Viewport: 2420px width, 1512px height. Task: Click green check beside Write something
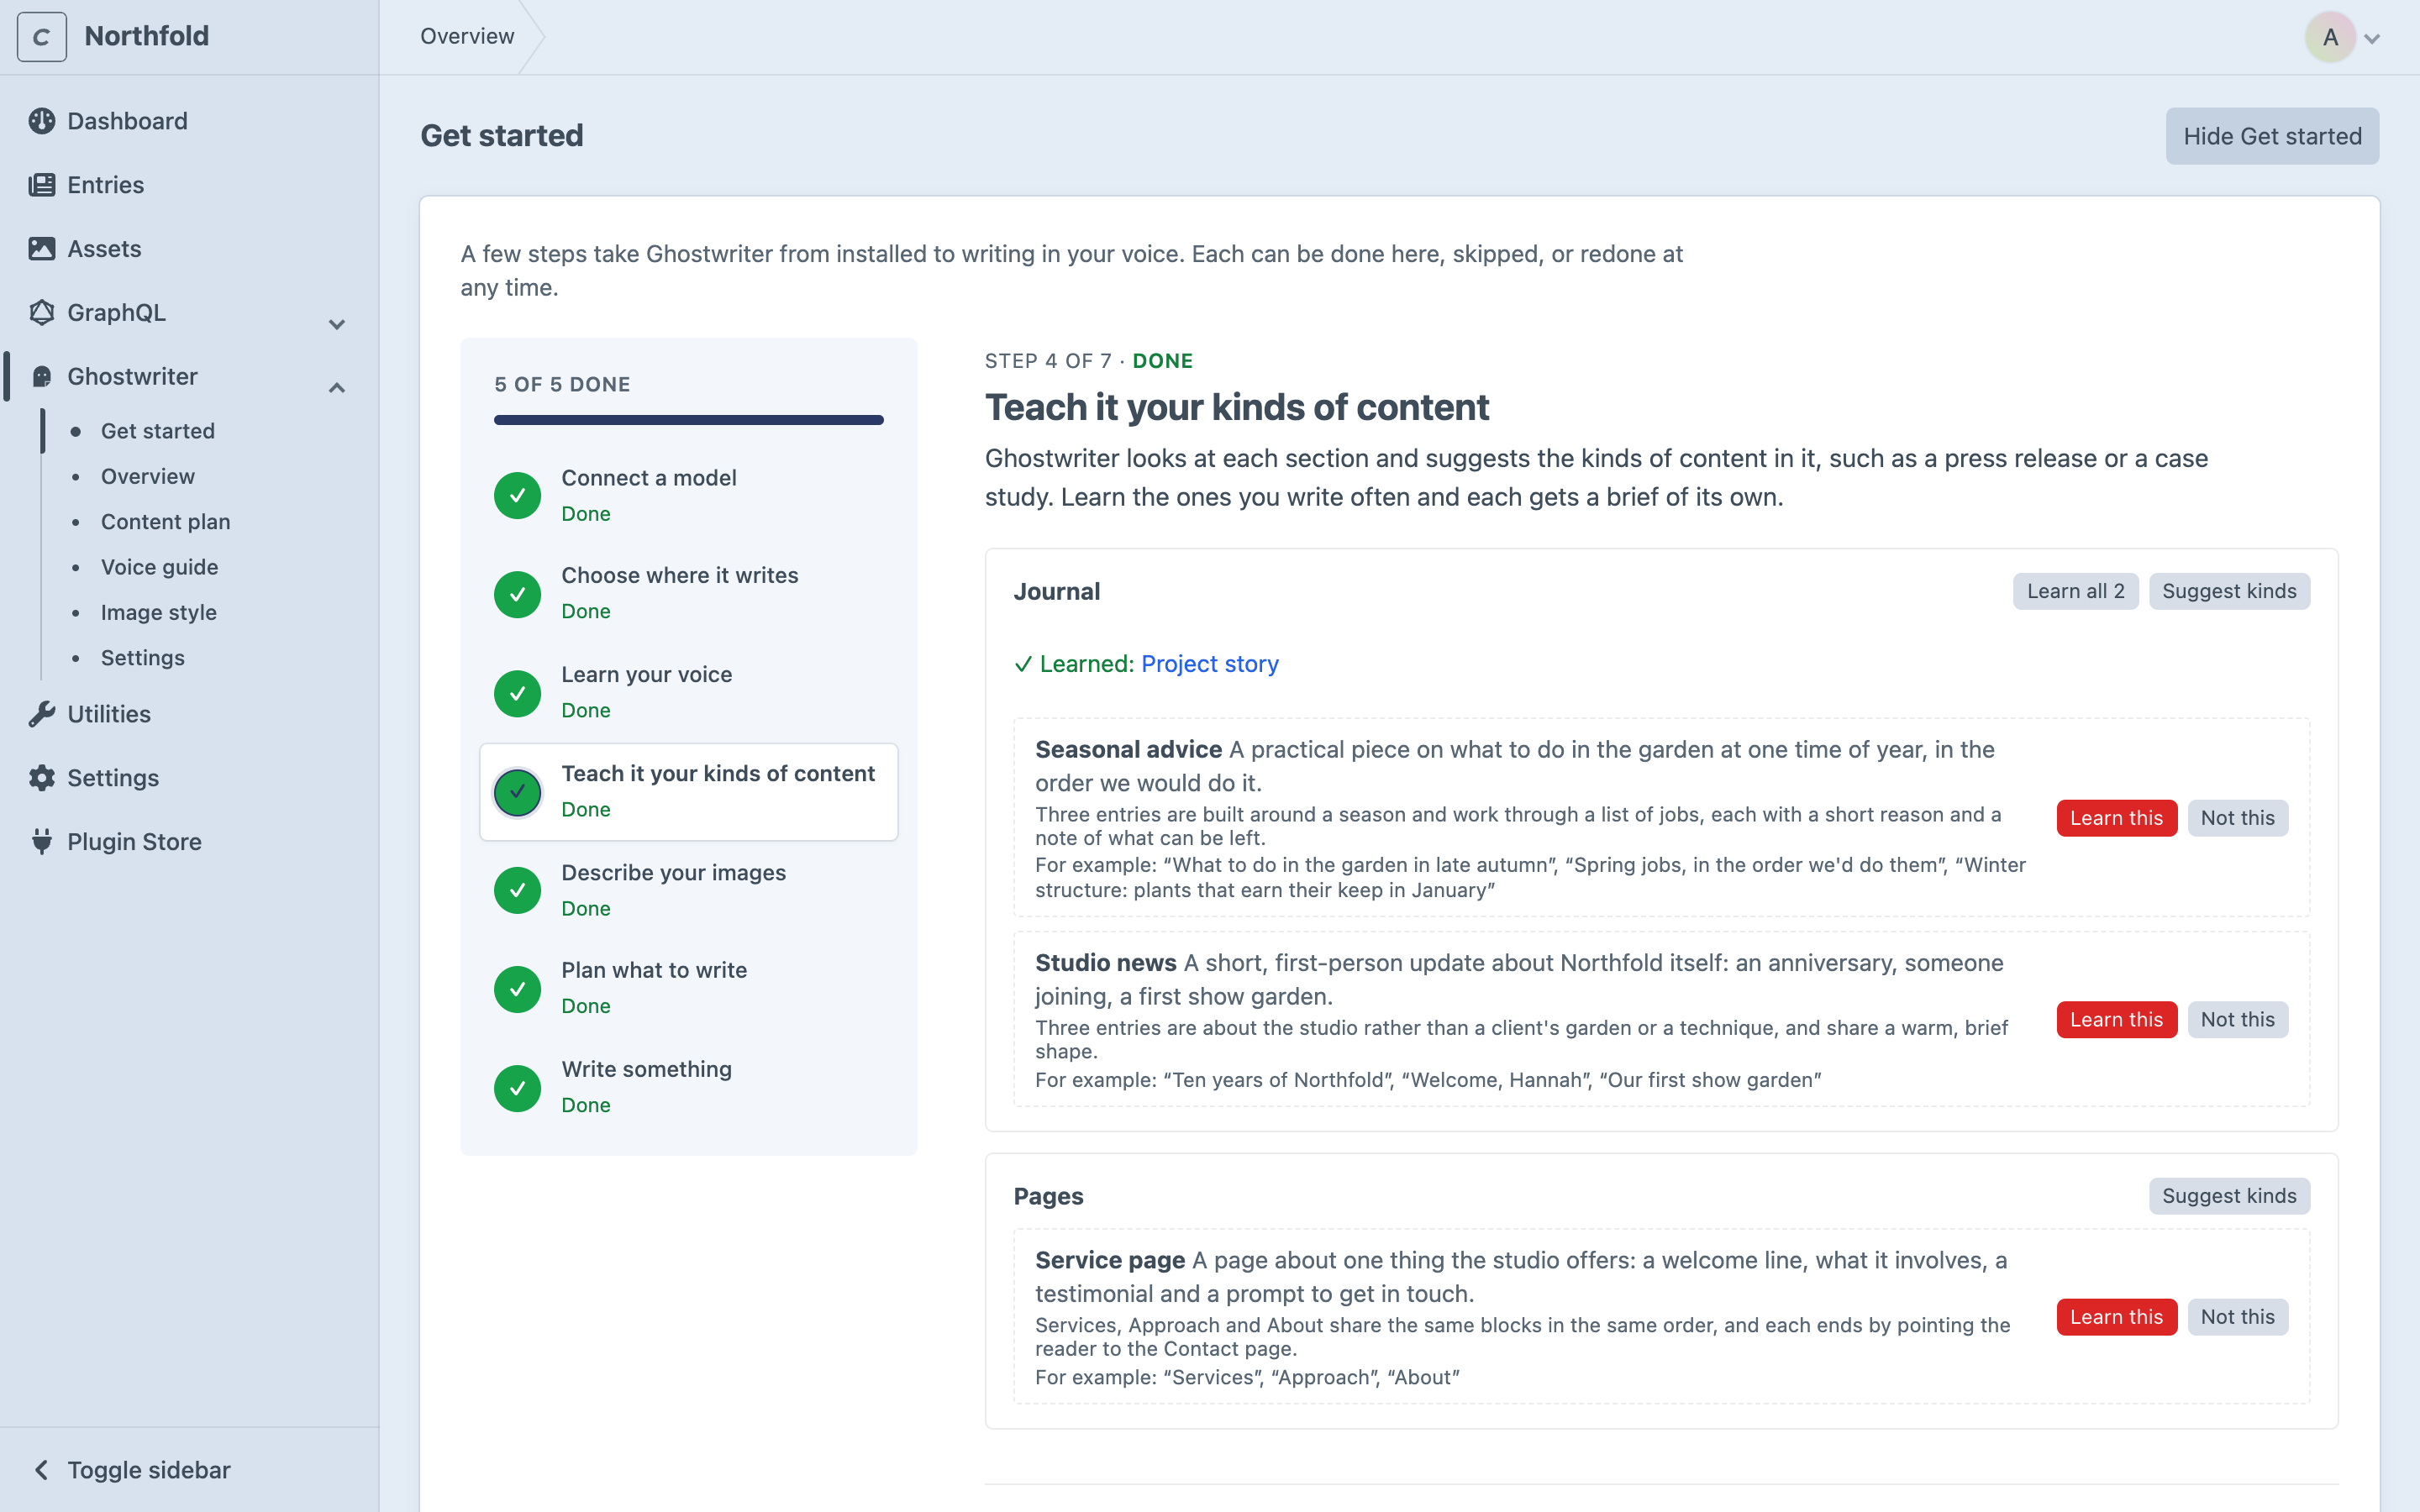tap(518, 1088)
